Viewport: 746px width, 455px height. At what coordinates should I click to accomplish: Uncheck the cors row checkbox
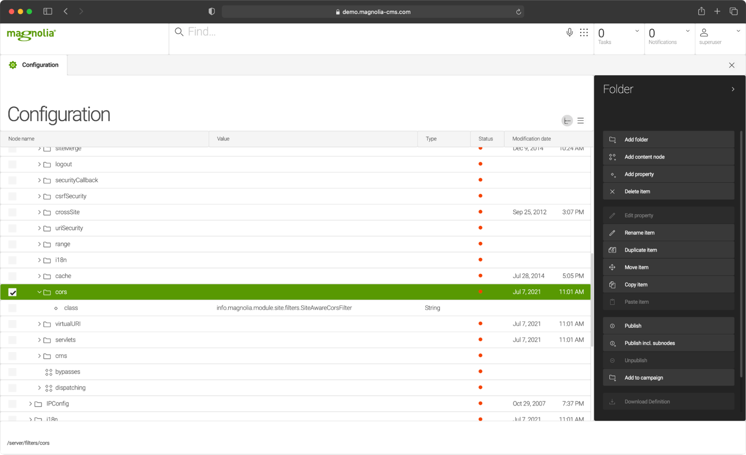point(12,292)
